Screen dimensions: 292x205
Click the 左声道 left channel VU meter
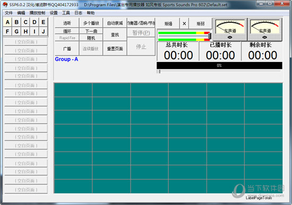point(230,29)
